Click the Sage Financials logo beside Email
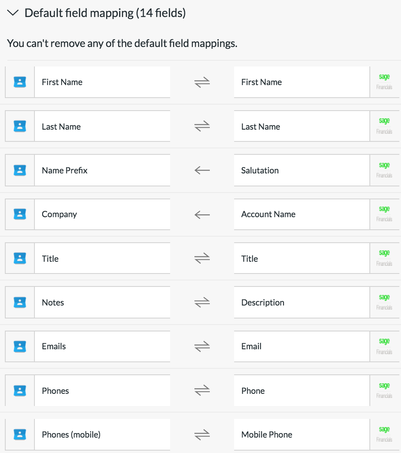 point(384,346)
